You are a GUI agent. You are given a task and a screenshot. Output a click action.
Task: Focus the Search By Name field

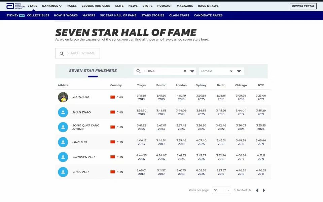(77, 53)
